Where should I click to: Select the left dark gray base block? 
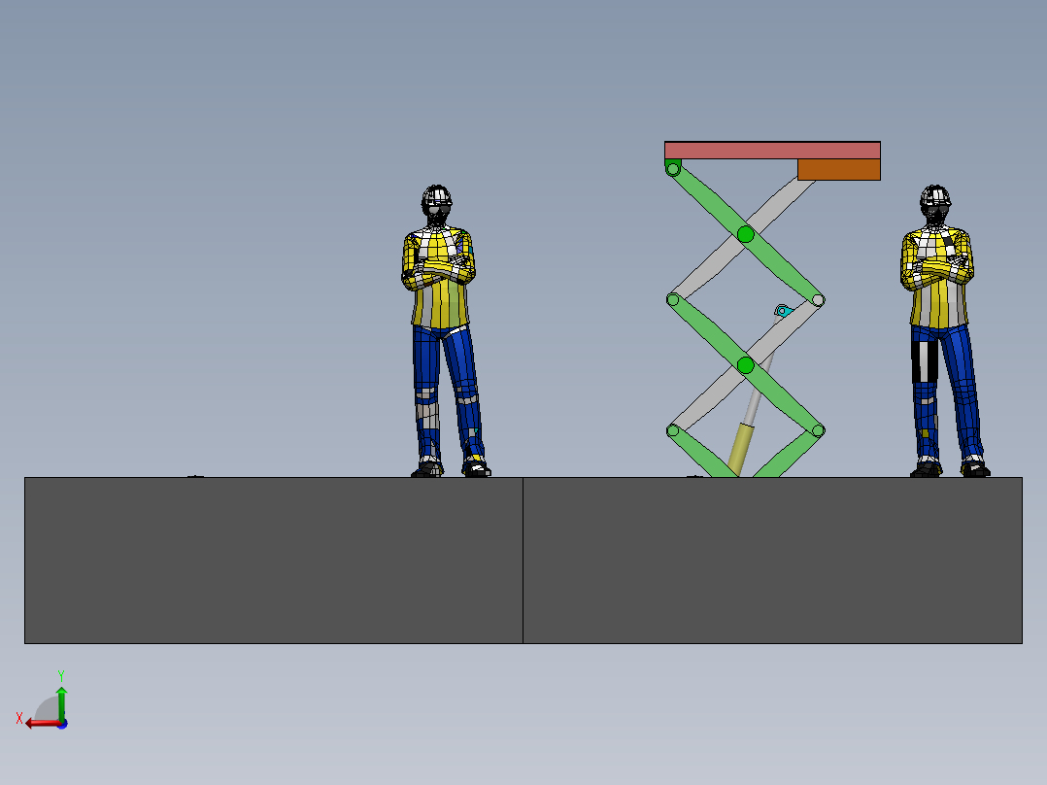(274, 561)
